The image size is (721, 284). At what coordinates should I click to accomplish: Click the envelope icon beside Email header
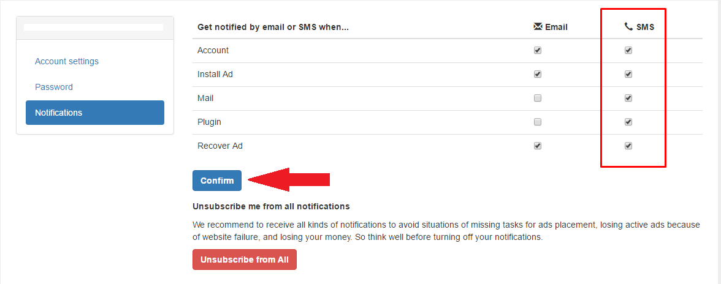pyautogui.click(x=538, y=26)
